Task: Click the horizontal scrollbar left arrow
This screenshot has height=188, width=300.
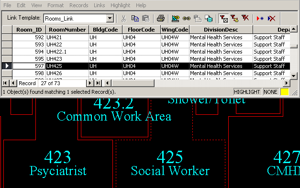Action: click(x=107, y=83)
